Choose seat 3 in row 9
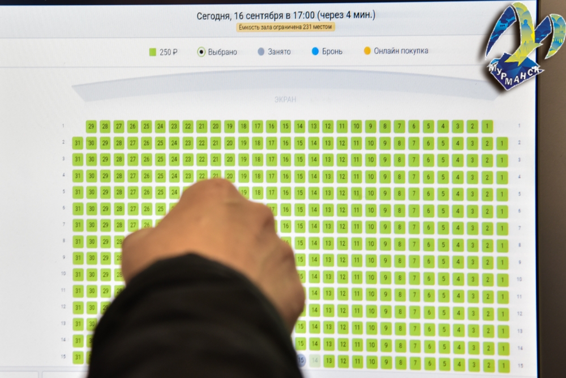The height and width of the screenshot is (378, 566). (x=473, y=262)
